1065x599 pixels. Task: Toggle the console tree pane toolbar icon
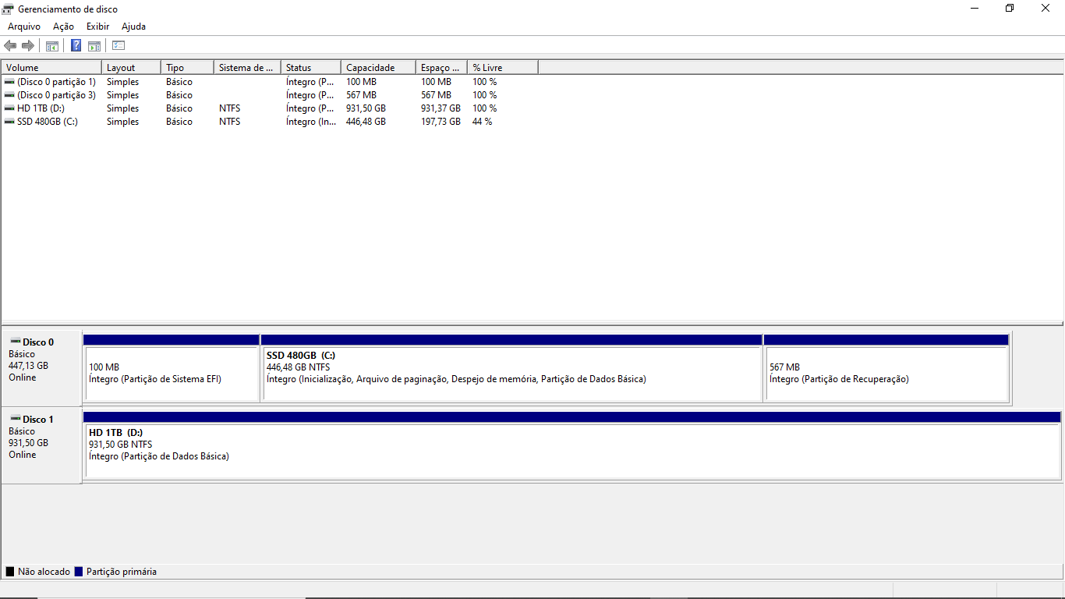(52, 46)
